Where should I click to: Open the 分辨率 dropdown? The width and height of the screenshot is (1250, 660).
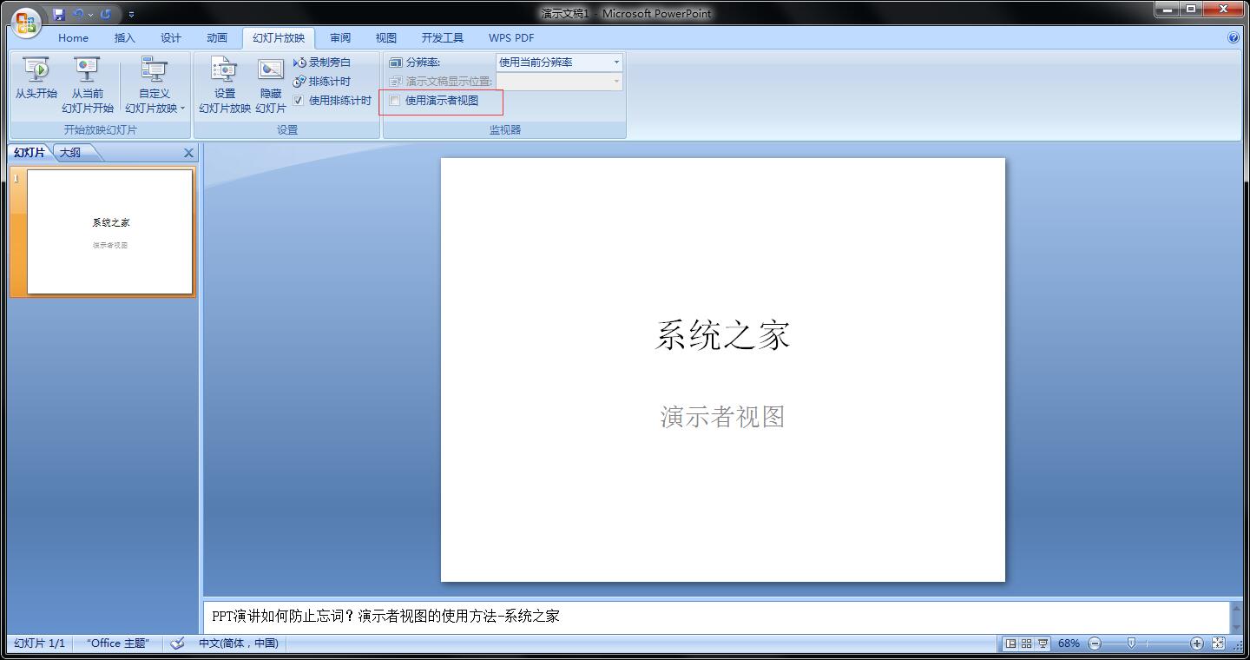(617, 62)
